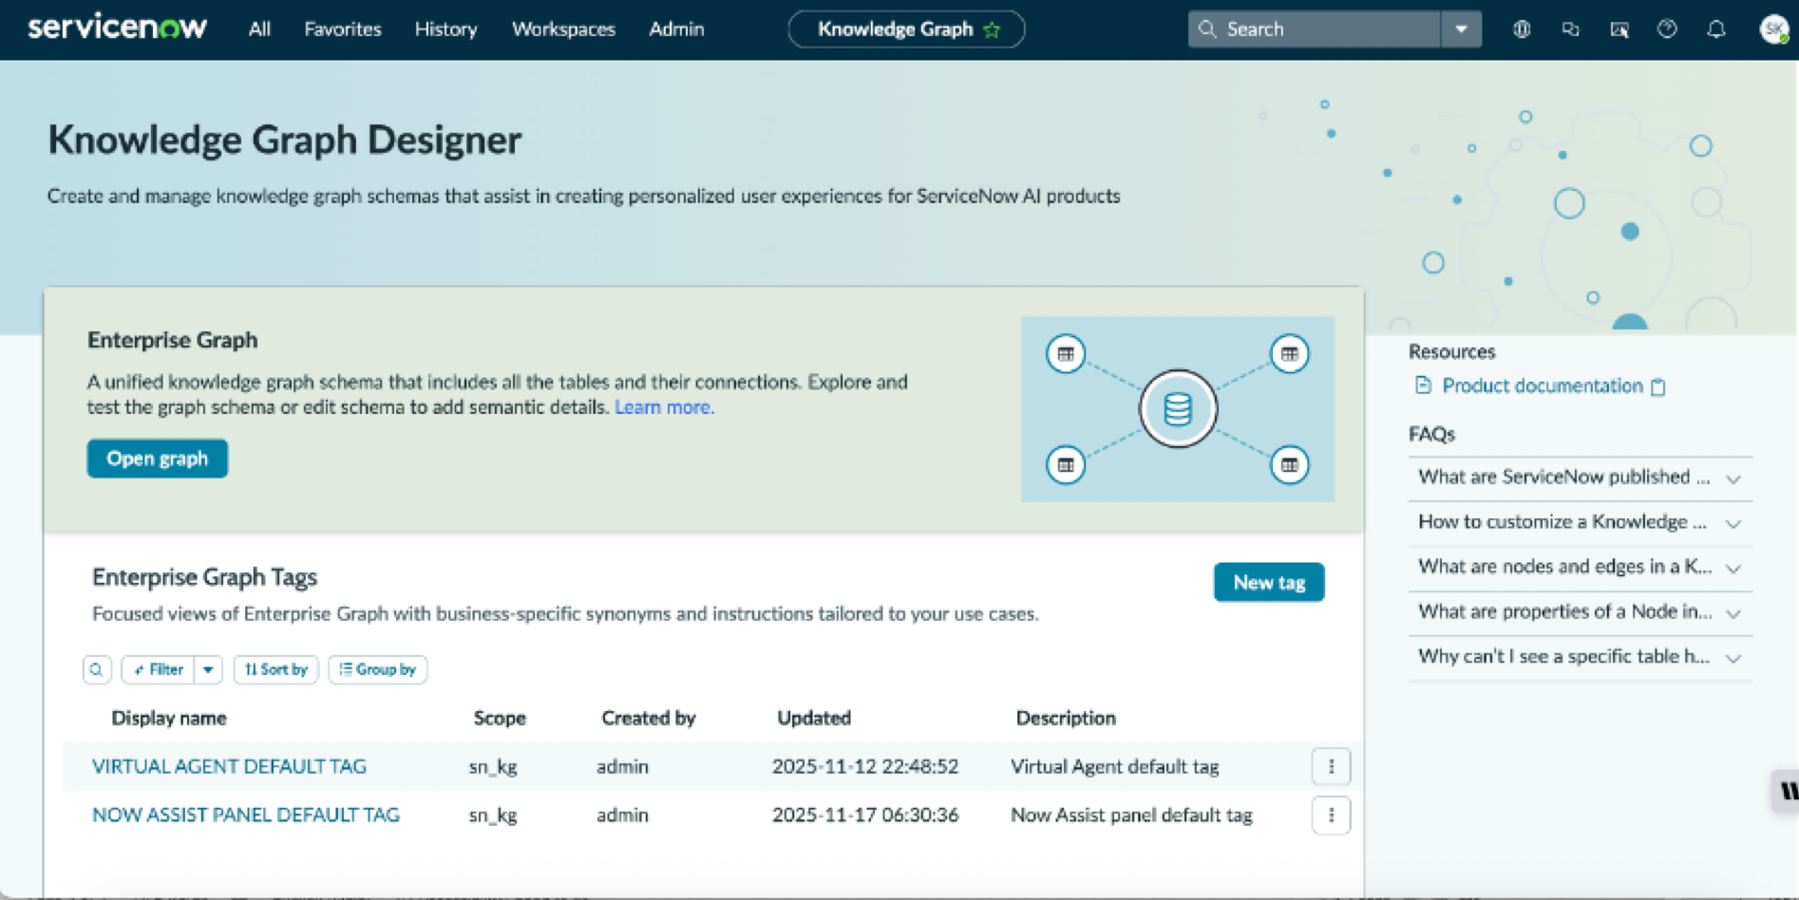1799x900 pixels.
Task: Copy the Product documentation link icon
Action: [1658, 386]
